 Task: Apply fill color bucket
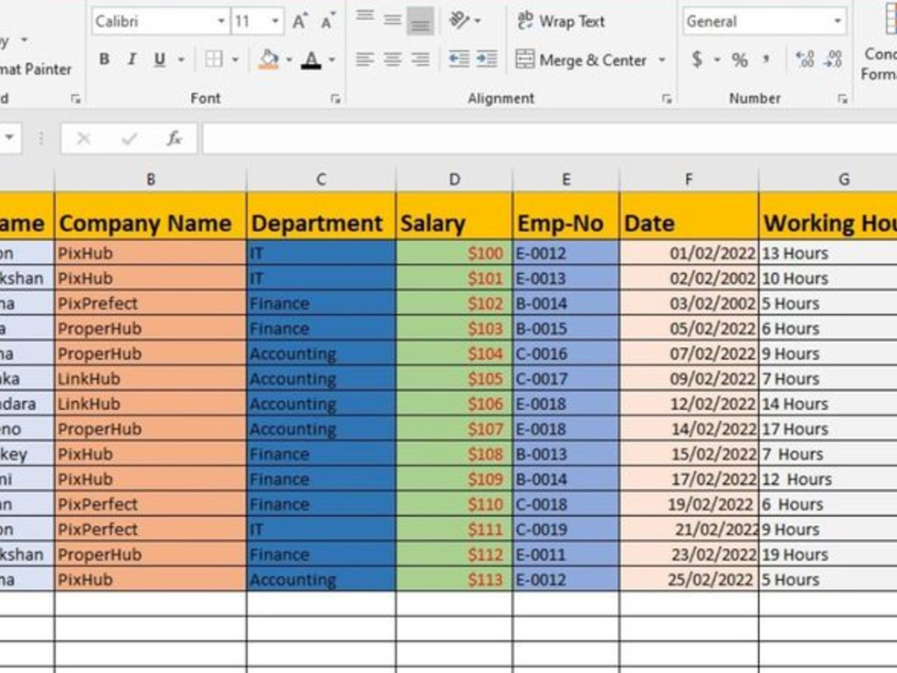click(268, 59)
